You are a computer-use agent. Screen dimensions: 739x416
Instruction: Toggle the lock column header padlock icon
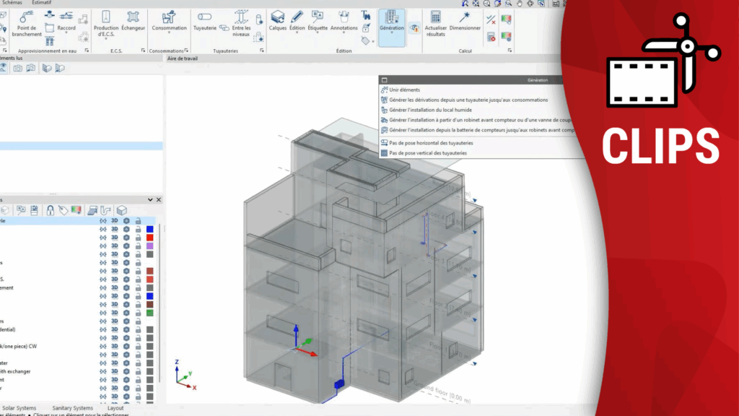tap(51, 210)
